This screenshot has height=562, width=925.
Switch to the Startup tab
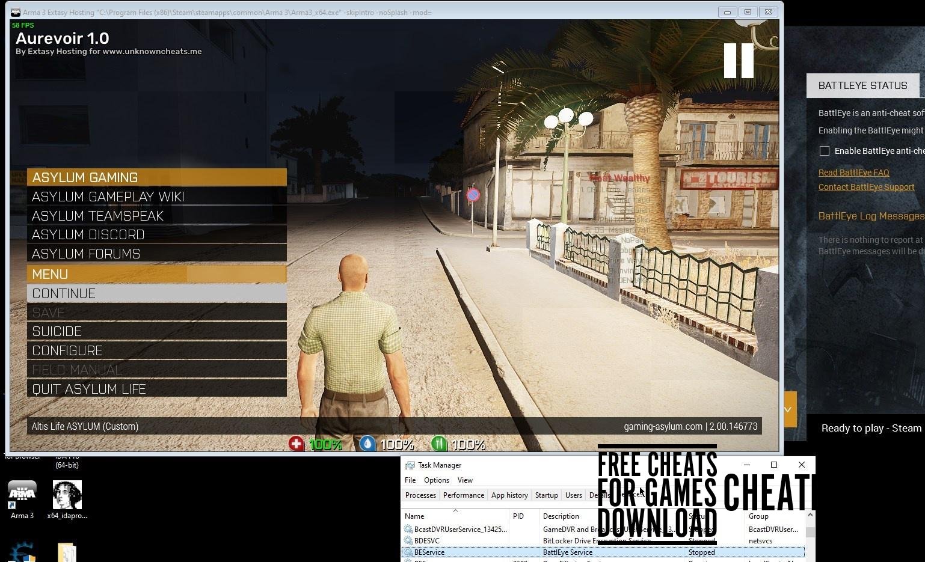(547, 495)
